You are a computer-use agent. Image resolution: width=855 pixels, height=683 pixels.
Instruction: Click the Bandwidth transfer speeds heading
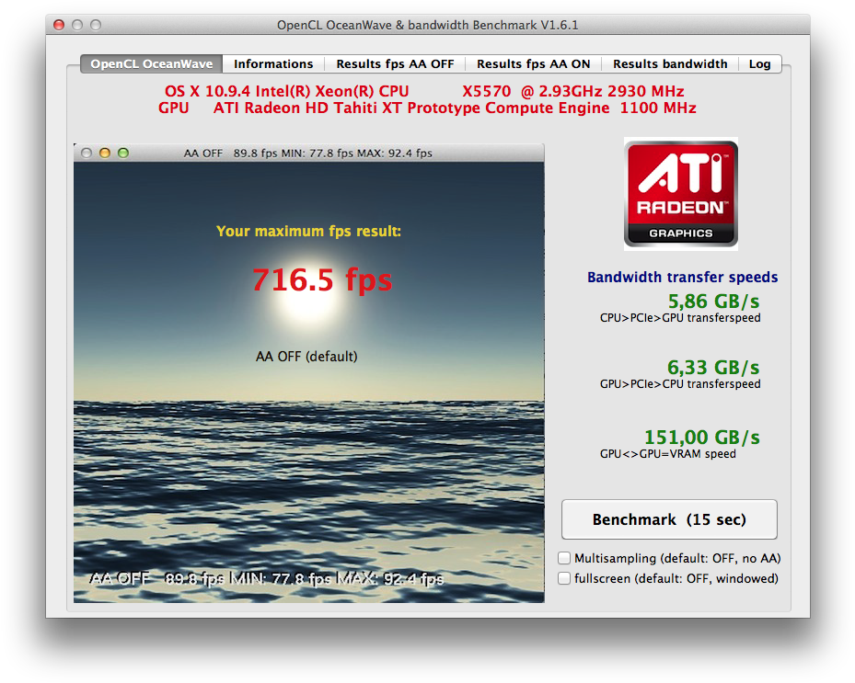click(681, 277)
